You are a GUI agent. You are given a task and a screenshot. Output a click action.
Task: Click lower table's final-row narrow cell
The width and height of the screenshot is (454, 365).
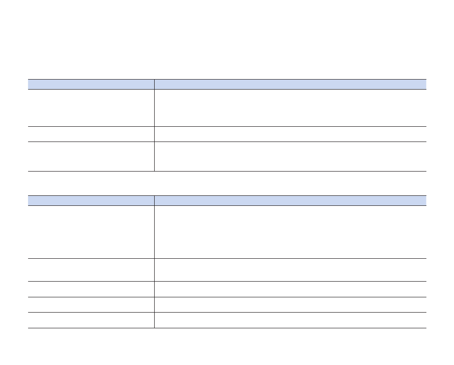pyautogui.click(x=91, y=320)
